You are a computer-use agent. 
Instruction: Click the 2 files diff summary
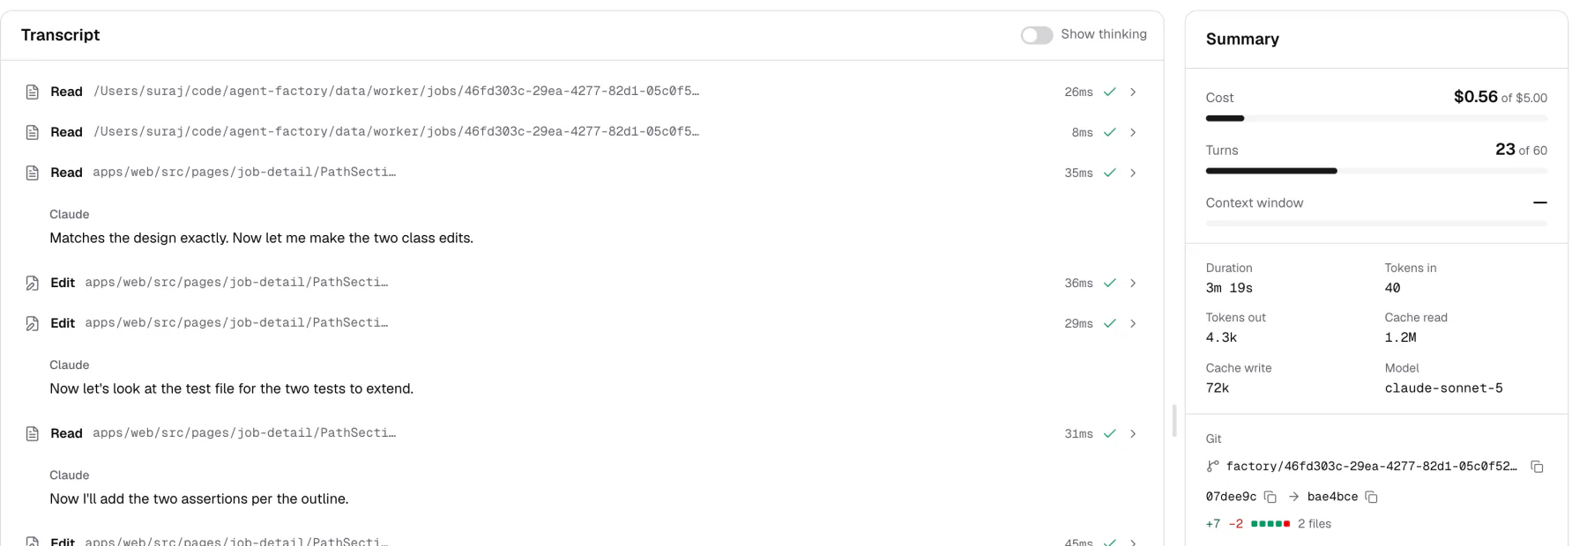point(1315,524)
